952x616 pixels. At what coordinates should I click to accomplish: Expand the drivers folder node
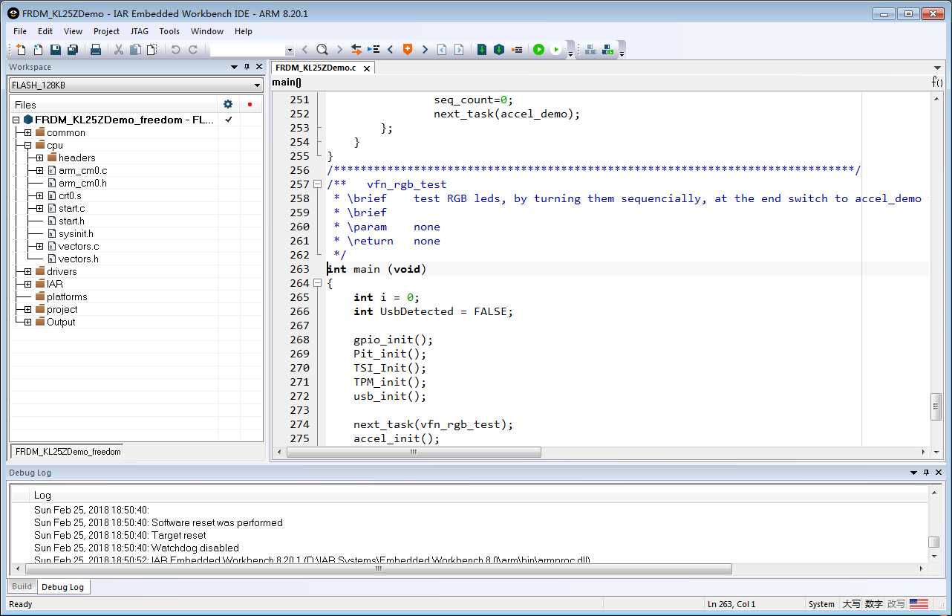coord(27,272)
